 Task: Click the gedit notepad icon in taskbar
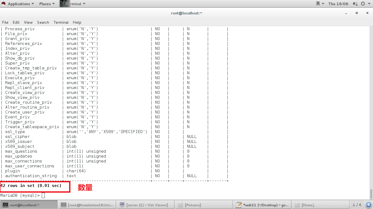tap(239, 205)
